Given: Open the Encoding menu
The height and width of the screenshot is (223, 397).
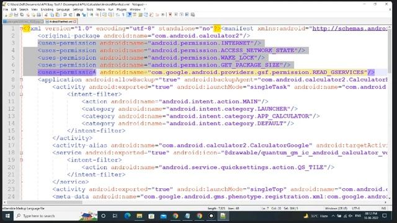Looking at the screenshot, I should pyautogui.click(x=47, y=9).
